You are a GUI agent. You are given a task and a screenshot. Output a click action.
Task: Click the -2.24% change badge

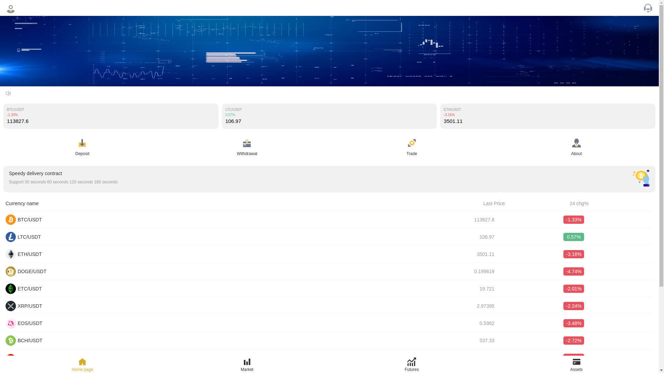coord(573,306)
